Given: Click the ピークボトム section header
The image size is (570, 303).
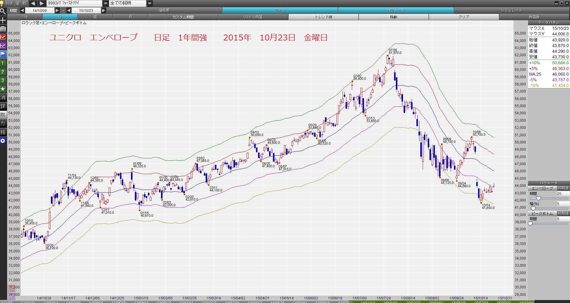Looking at the screenshot, I should [x=542, y=213].
